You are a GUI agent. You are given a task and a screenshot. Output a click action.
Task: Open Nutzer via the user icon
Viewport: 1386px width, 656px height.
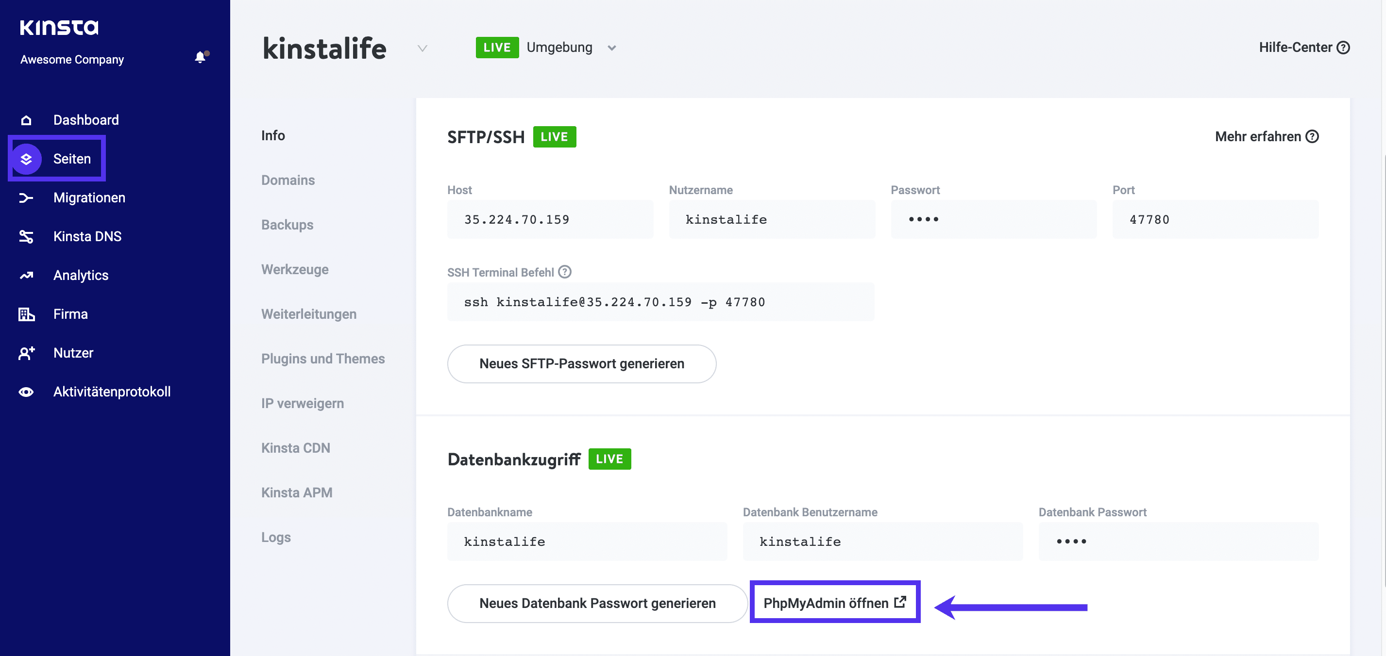pos(26,353)
